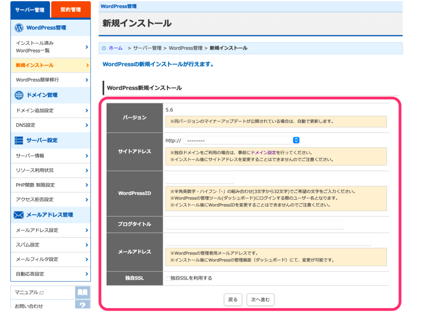Focus the メールアドレス input field
Viewport: 430px width, 319px height.
pos(268,241)
